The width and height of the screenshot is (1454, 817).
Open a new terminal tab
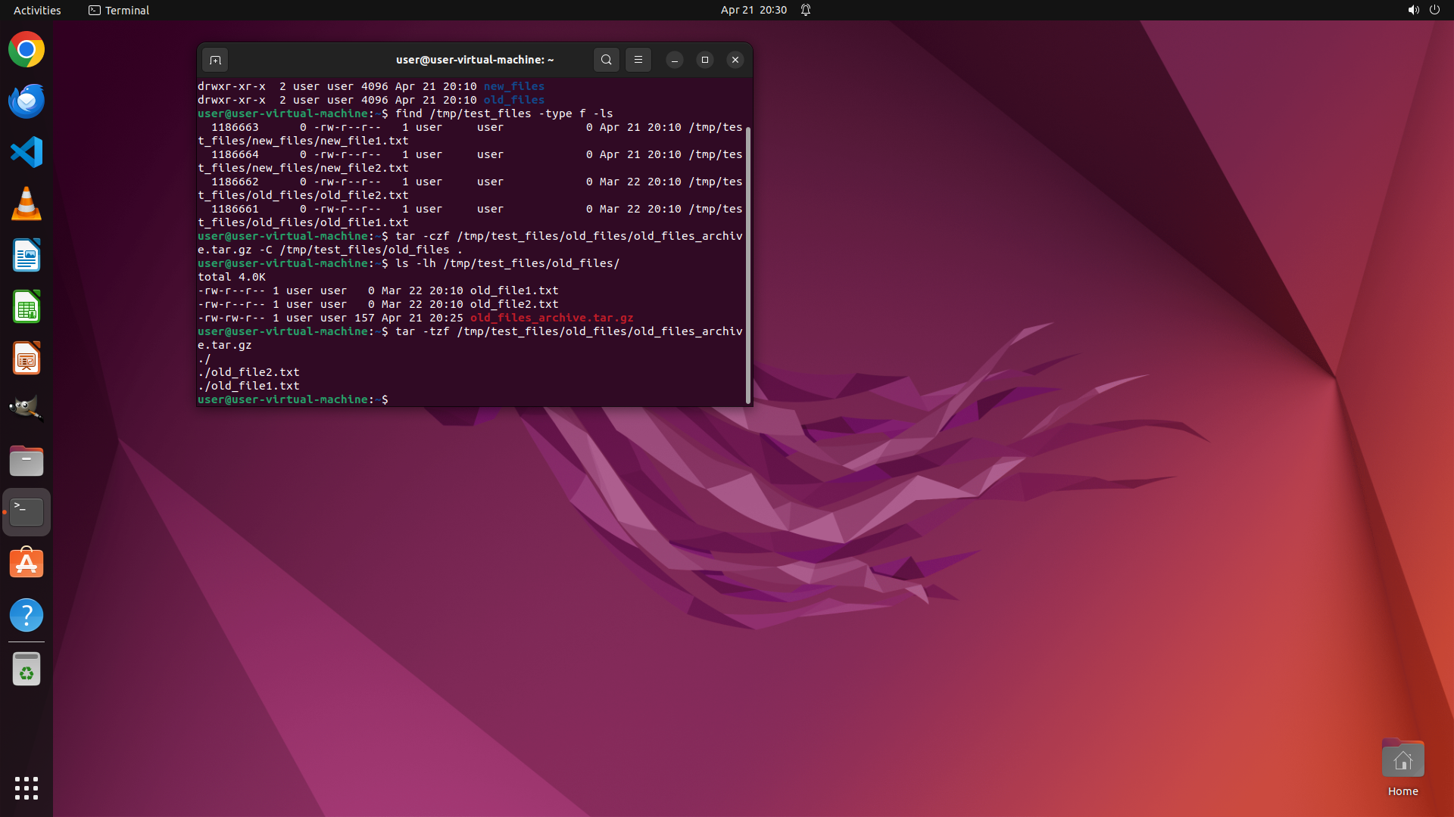click(x=215, y=60)
